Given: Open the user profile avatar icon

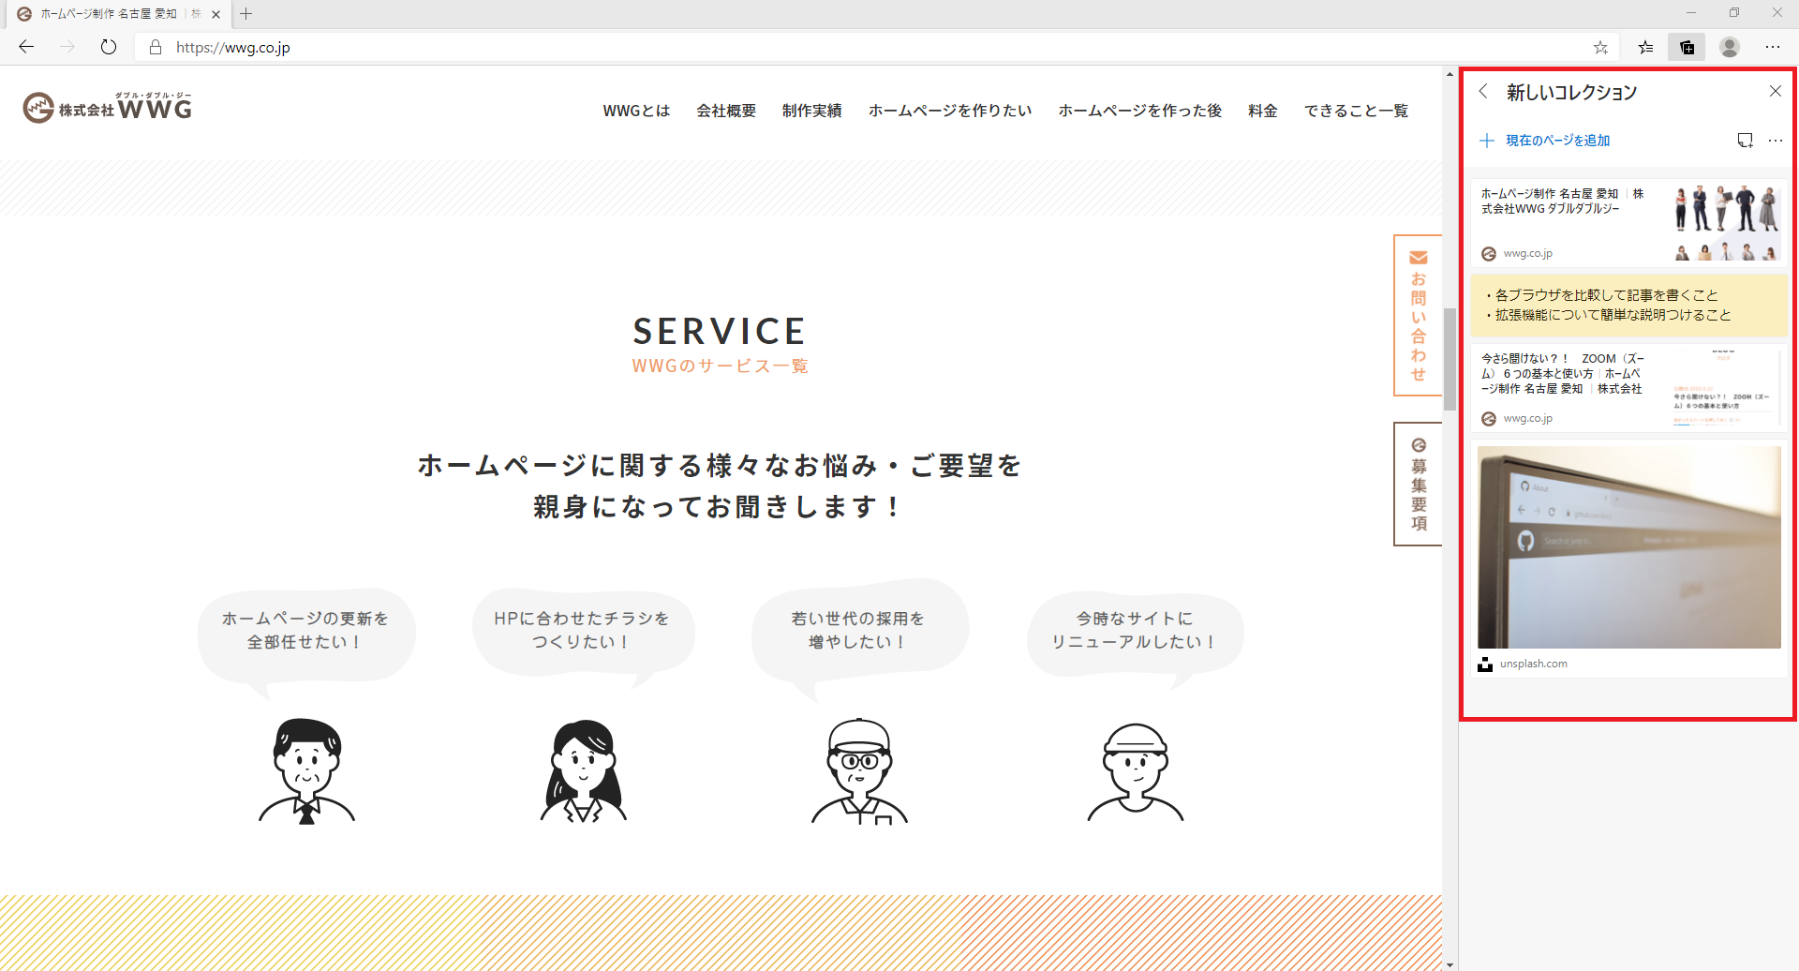Looking at the screenshot, I should pos(1730,47).
